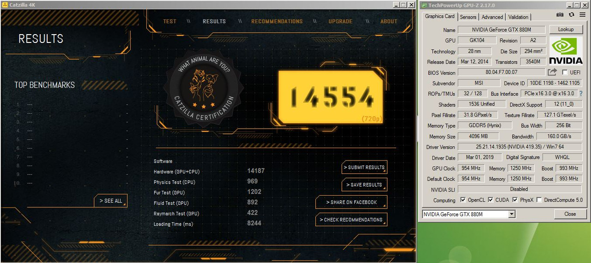Click the Subvendor MSI field

point(479,83)
